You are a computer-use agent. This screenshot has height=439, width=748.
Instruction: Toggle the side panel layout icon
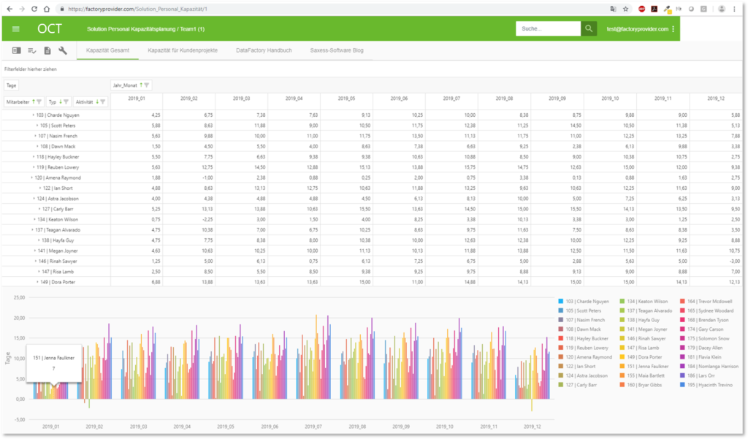17,50
